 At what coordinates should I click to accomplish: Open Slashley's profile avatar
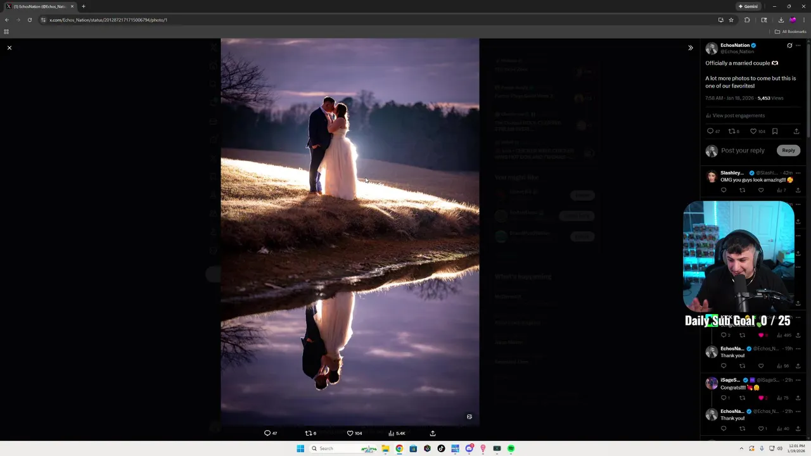712,177
